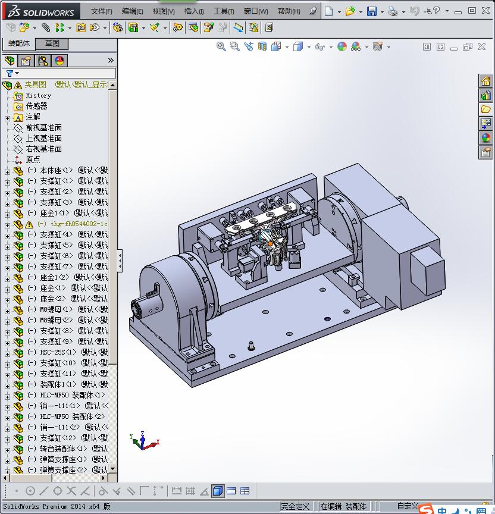495x514 pixels.
Task: Switch to FeatureManager design tree tab
Action: (10, 61)
